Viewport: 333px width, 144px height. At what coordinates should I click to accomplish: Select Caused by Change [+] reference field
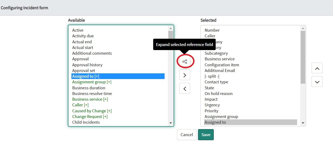coord(118,111)
